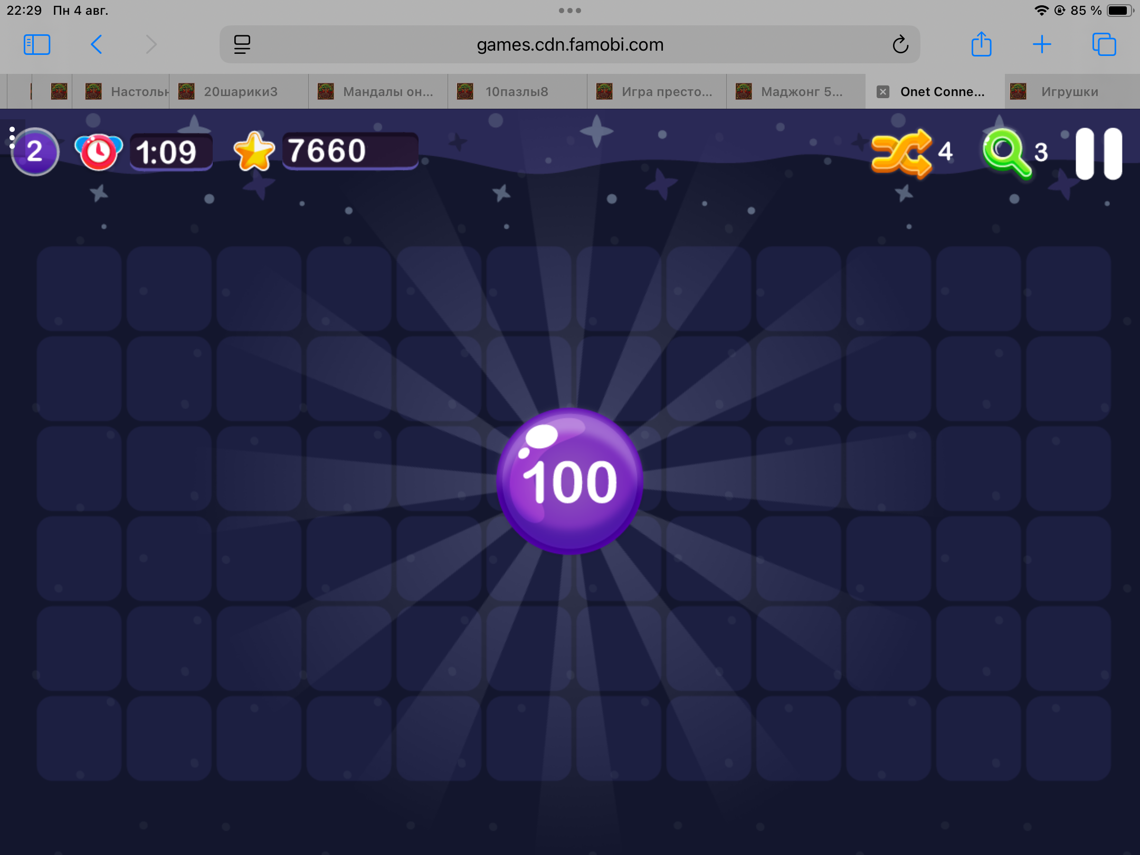The height and width of the screenshot is (855, 1140).
Task: Switch to the Игрушки tab
Action: [x=1072, y=92]
